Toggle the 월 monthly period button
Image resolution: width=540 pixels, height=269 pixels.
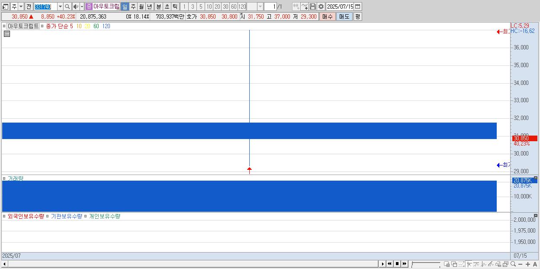141,6
